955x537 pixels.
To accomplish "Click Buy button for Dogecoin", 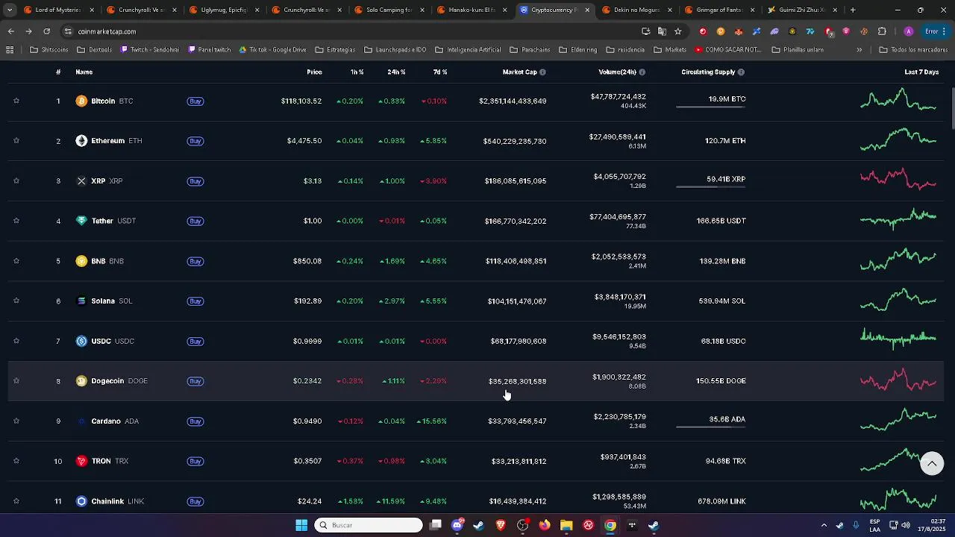I will pos(195,381).
